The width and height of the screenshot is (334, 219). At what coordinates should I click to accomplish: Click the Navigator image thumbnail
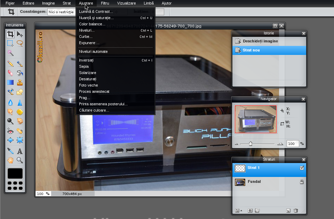click(x=256, y=119)
